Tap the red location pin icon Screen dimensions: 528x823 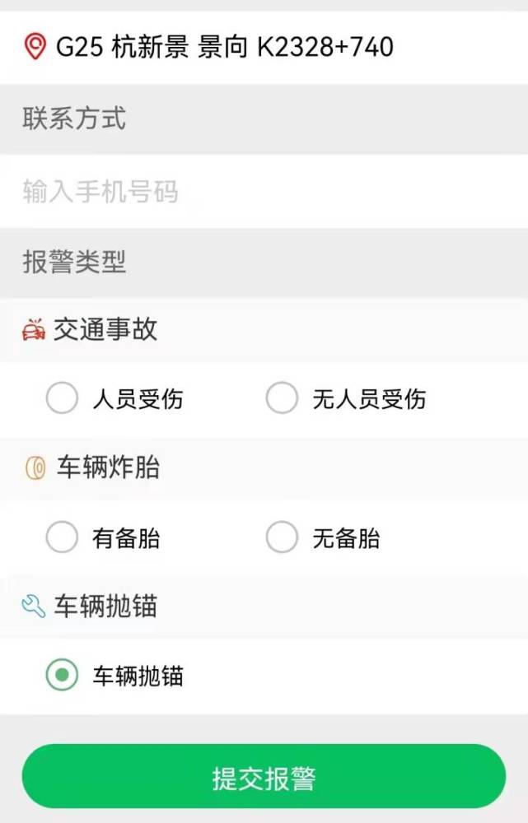[35, 46]
